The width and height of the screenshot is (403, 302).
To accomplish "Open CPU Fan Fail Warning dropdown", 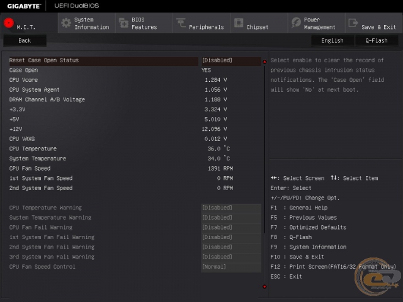I will coord(231,227).
